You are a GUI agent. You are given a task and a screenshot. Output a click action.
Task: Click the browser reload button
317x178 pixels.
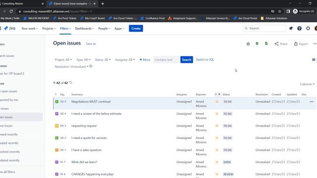coord(11,11)
